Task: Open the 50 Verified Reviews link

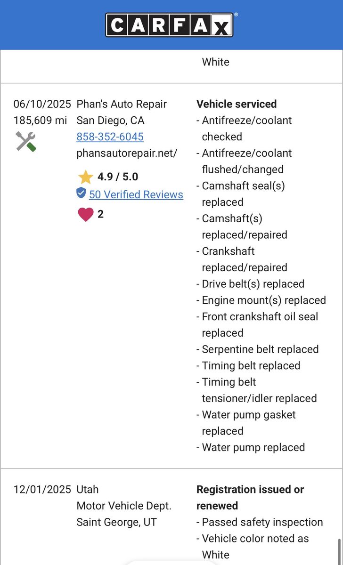Action: click(136, 194)
